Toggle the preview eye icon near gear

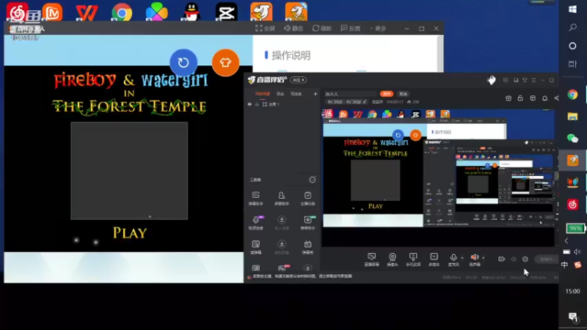click(x=514, y=259)
